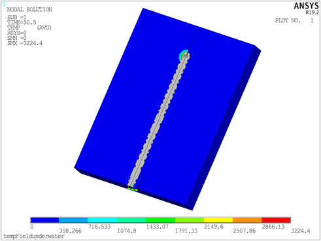Screen dimensions: 321x241
Task: Click the cyan legend color band
Action: click(x=102, y=220)
